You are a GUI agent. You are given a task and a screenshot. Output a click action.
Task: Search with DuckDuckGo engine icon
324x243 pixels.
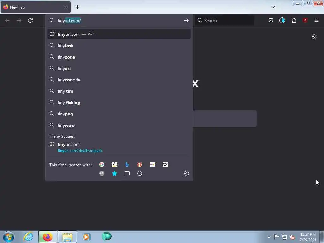click(x=140, y=165)
